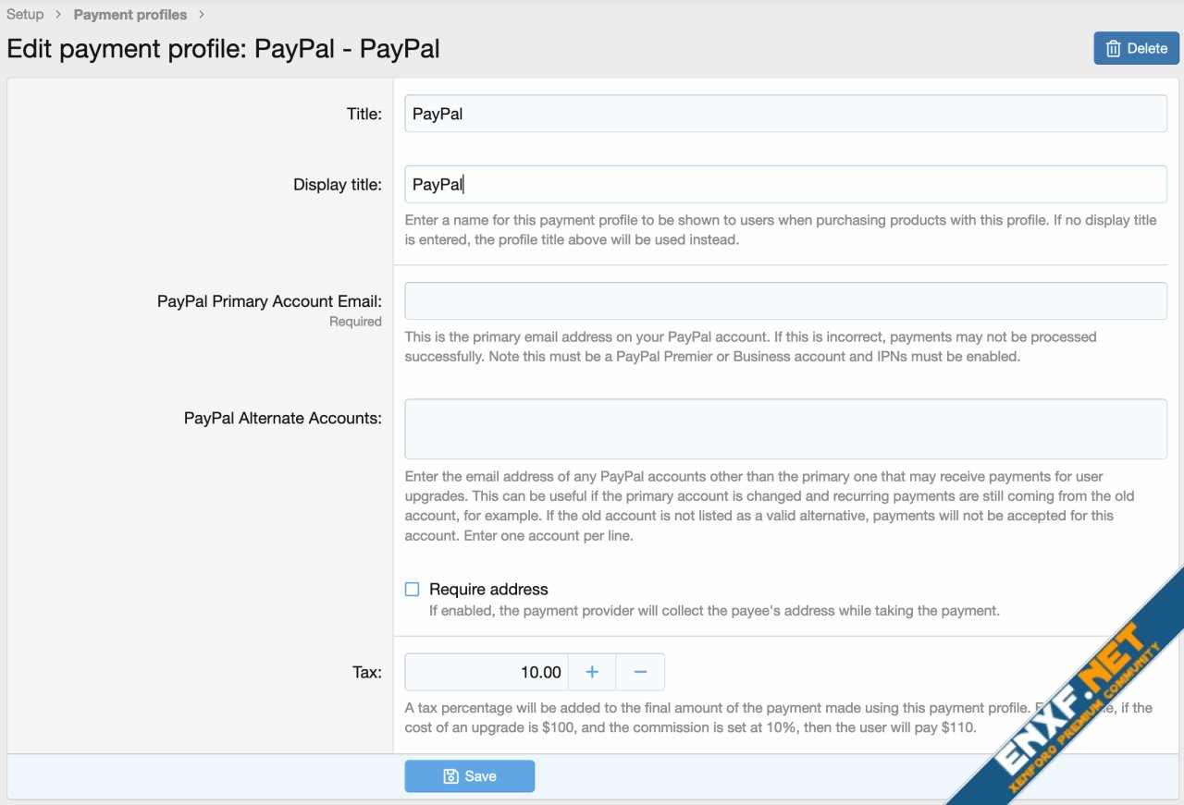
Task: Click the PayPal Primary Account Email label
Action: [269, 301]
